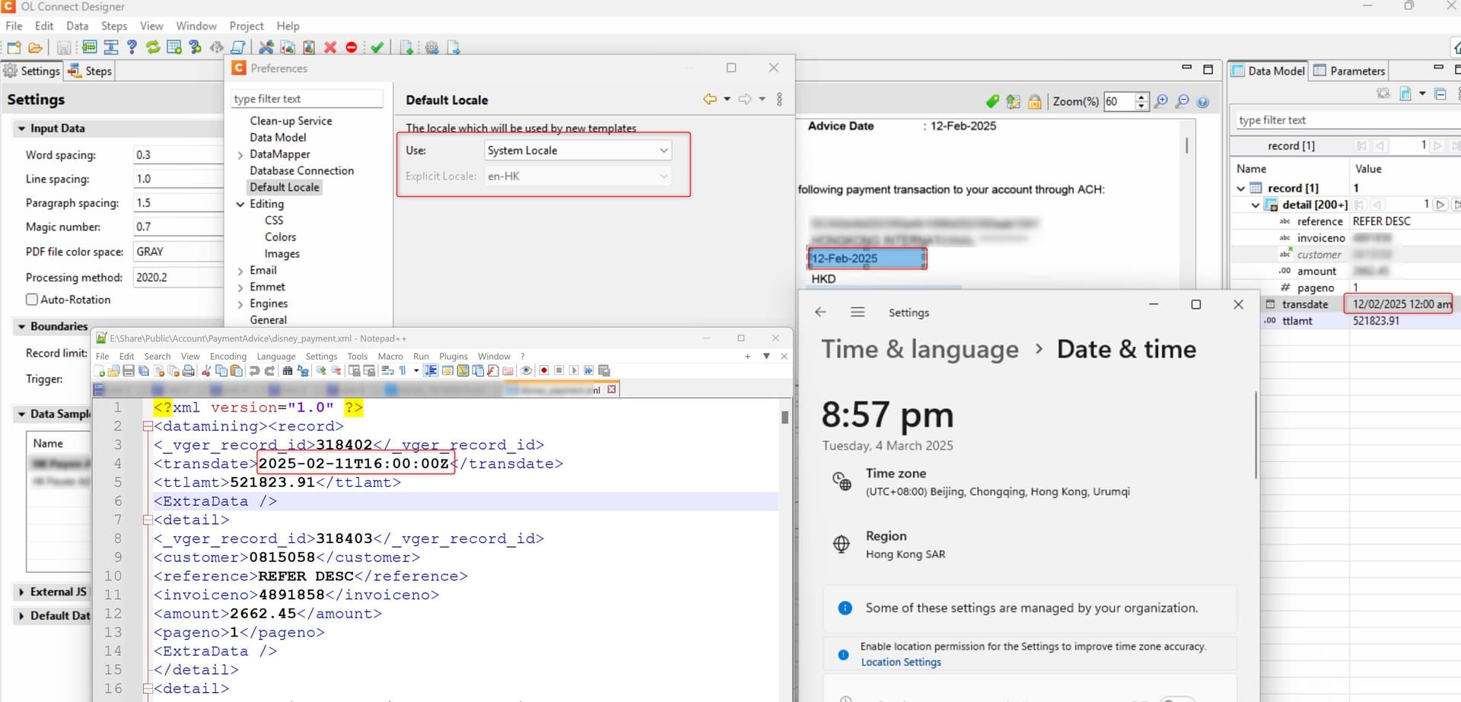Screen dimensions: 1461x702
Task: Click back arrow in Preferences Default Locale header
Action: point(710,99)
